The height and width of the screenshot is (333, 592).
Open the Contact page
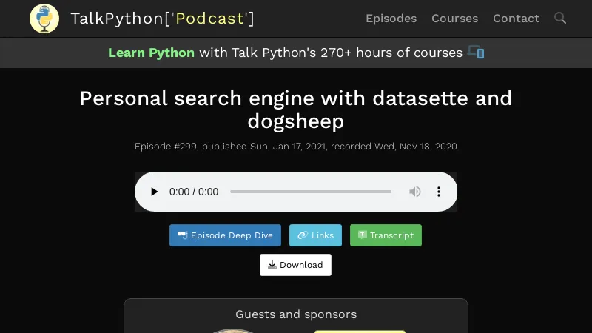coord(516,18)
